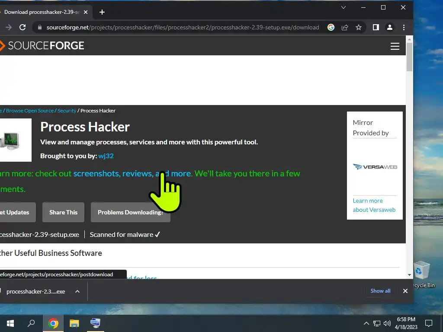The width and height of the screenshot is (443, 332).
Task: Click the monitor app taskbar icon
Action: (x=95, y=323)
